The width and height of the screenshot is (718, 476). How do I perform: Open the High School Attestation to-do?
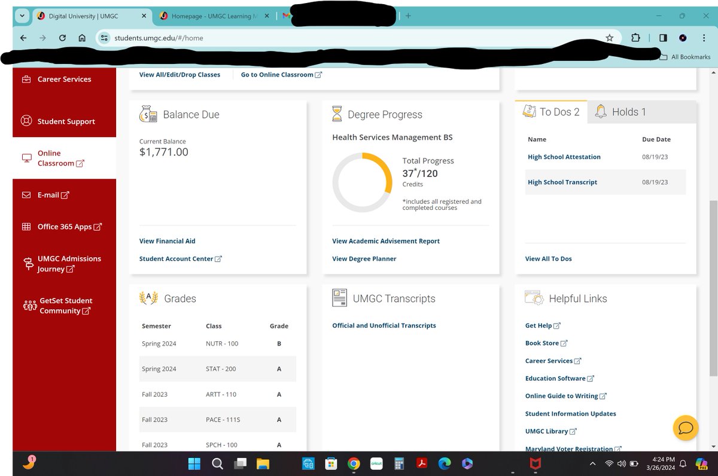tap(564, 157)
